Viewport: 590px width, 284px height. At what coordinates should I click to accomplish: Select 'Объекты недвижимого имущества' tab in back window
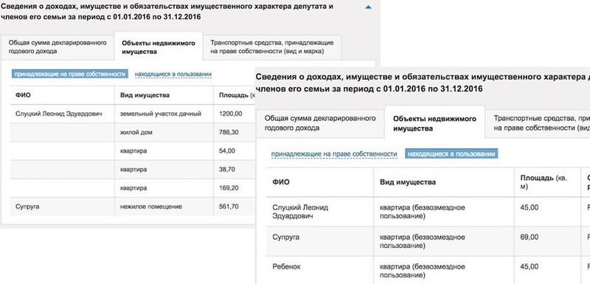coord(159,47)
